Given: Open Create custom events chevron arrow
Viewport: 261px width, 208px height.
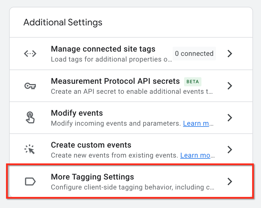Looking at the screenshot, I should [230, 149].
